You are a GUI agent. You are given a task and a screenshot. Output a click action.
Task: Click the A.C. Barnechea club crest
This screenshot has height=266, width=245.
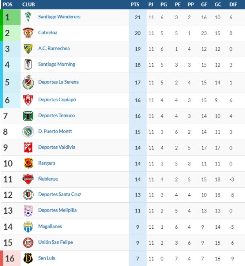click(28, 49)
